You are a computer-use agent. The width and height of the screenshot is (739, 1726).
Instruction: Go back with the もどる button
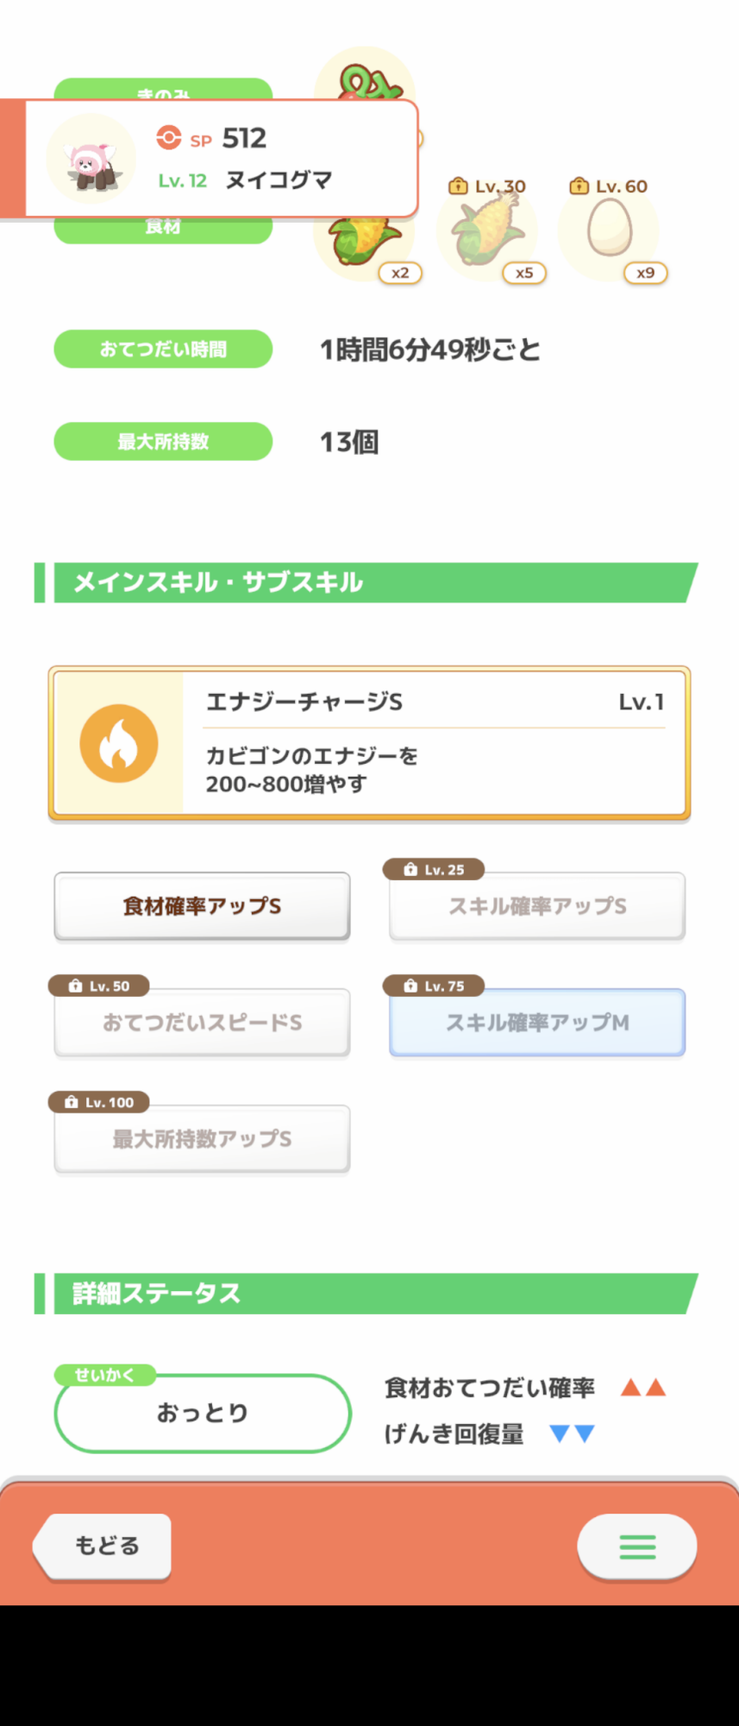tap(103, 1546)
